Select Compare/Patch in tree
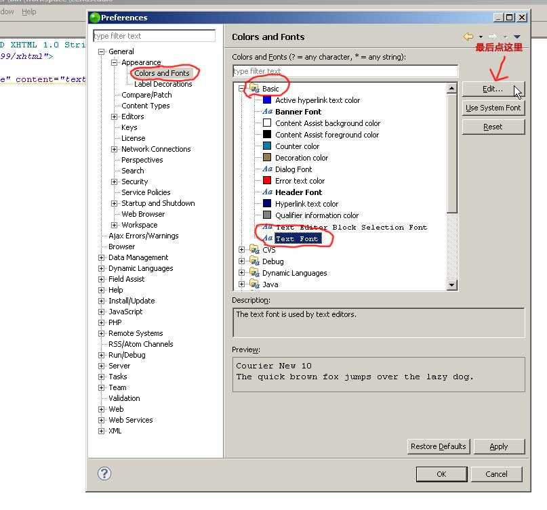Image resolution: width=547 pixels, height=510 pixels. [146, 95]
